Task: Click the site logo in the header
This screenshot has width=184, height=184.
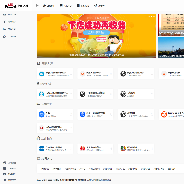Action: click(16, 6)
